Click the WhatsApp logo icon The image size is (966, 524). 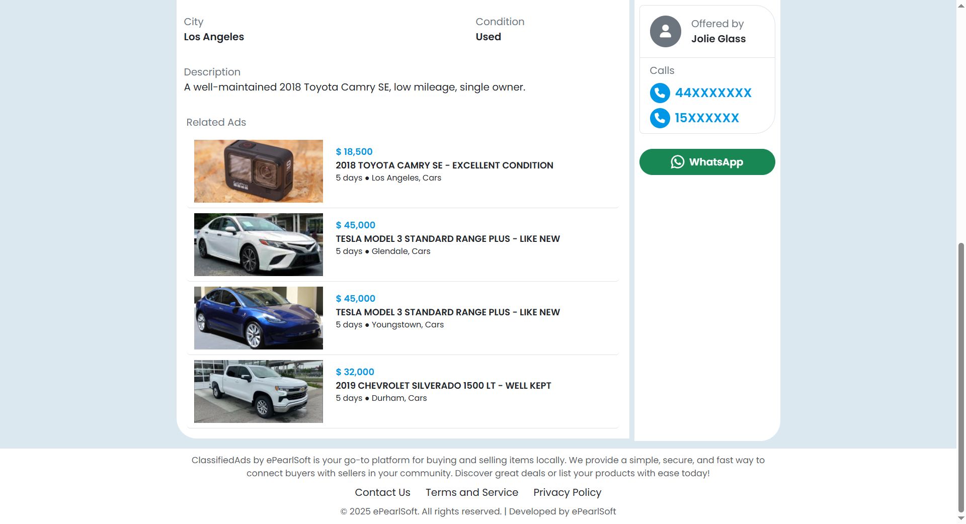(x=678, y=162)
